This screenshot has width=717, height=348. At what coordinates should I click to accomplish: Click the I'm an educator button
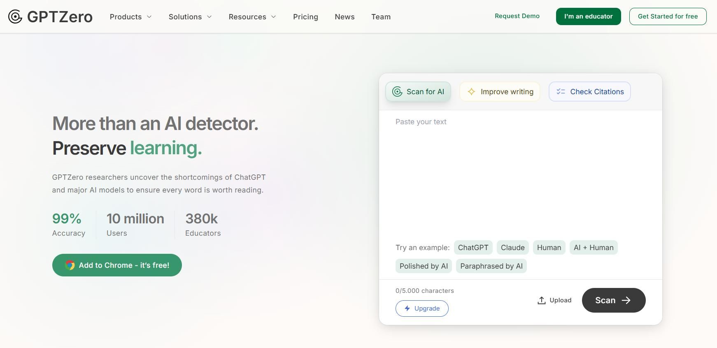[588, 16]
